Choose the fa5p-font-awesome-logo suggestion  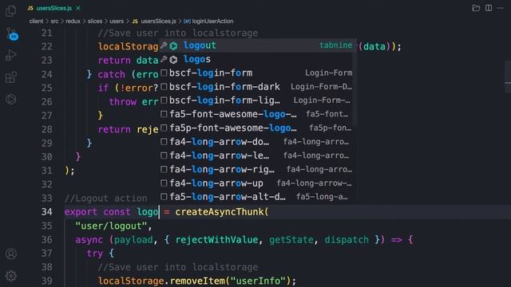pyautogui.click(x=255, y=128)
